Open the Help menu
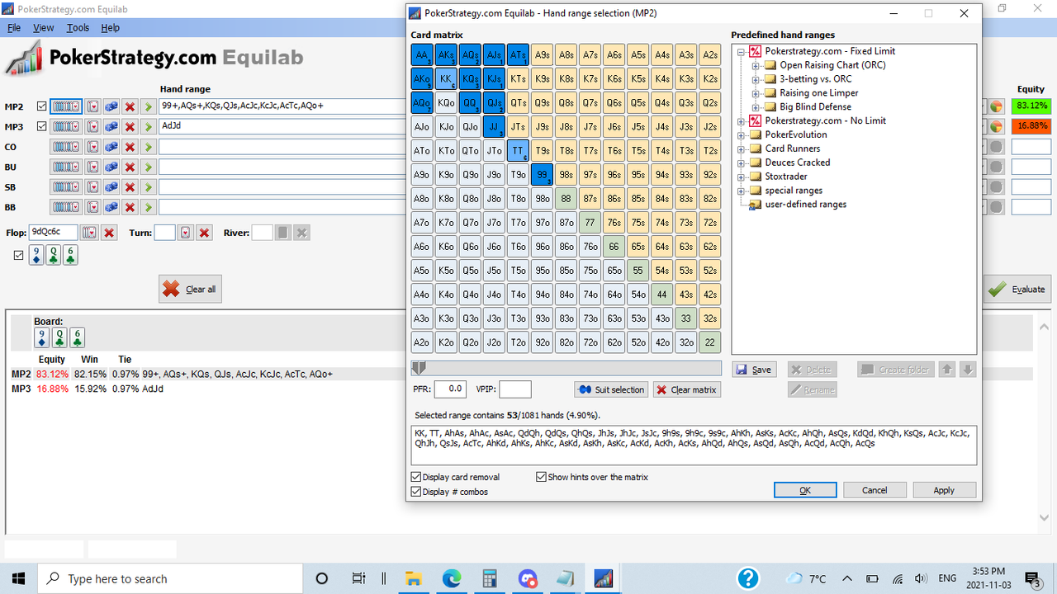Screen dimensions: 1057x594 coord(110,27)
